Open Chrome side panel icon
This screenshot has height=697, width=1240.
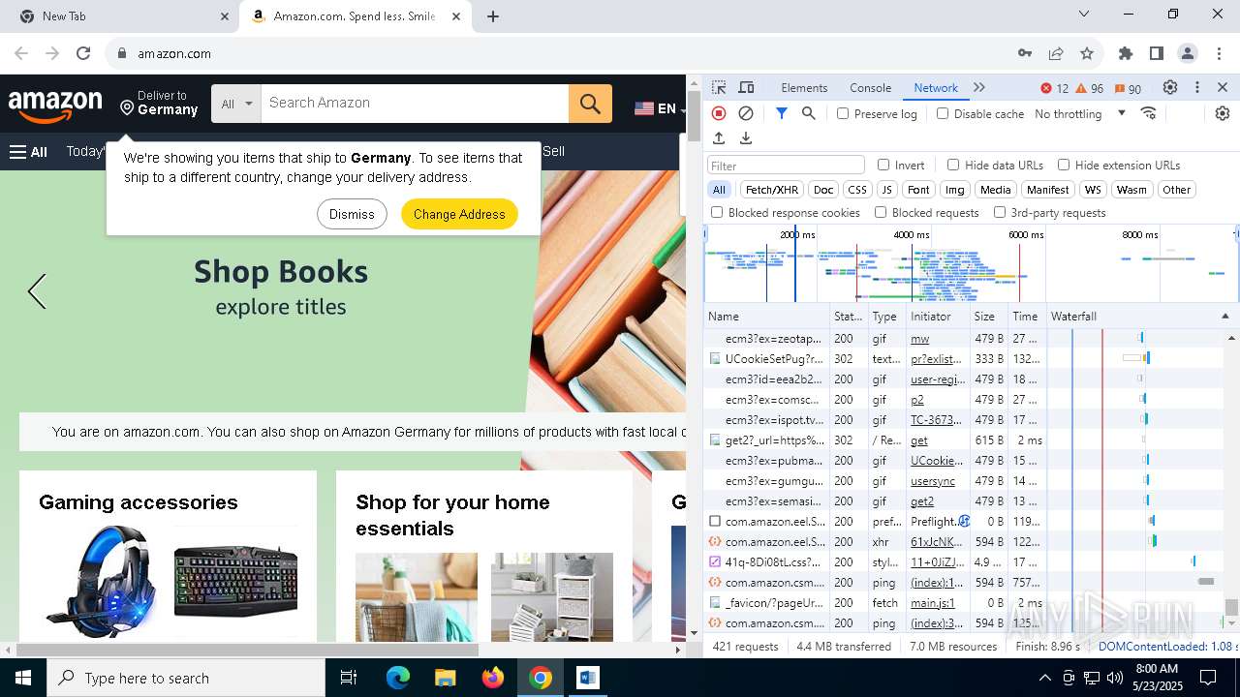[1157, 53]
